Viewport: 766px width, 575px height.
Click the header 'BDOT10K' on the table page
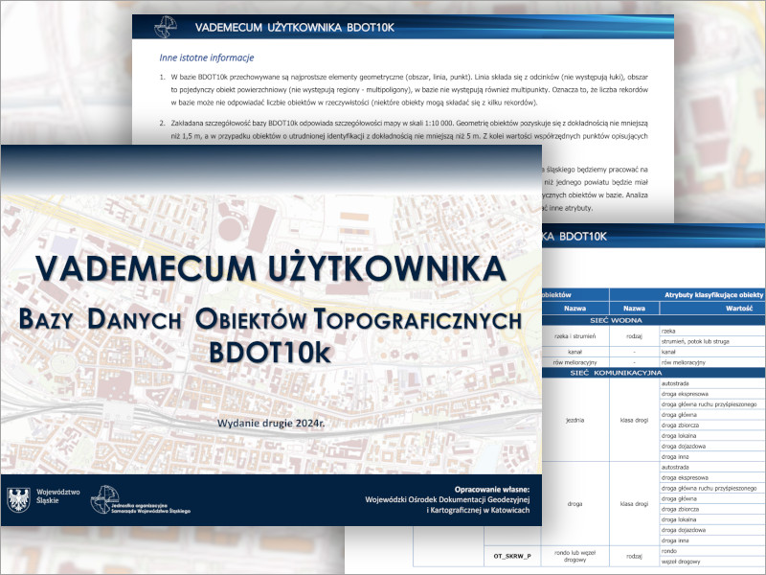[x=583, y=237]
